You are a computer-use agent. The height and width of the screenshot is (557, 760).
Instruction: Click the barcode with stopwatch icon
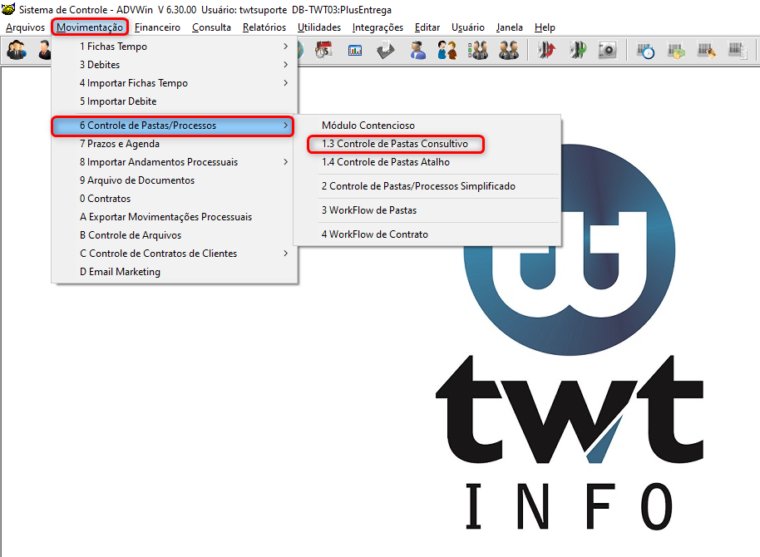point(645,51)
